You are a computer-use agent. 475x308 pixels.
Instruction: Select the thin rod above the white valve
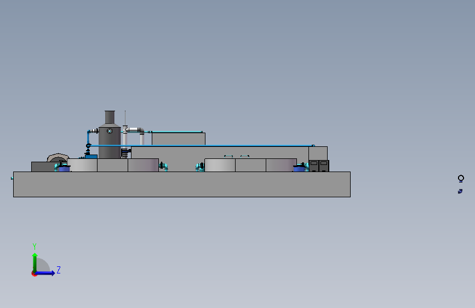click(x=125, y=118)
